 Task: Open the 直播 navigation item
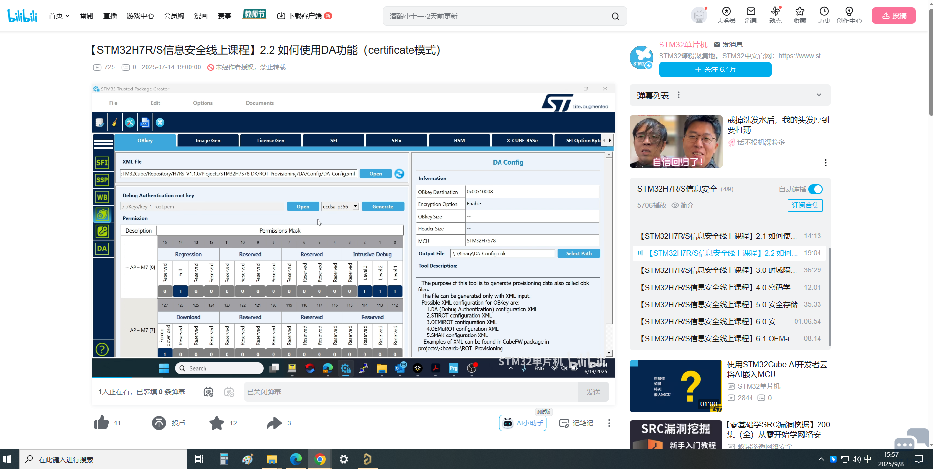(x=110, y=16)
